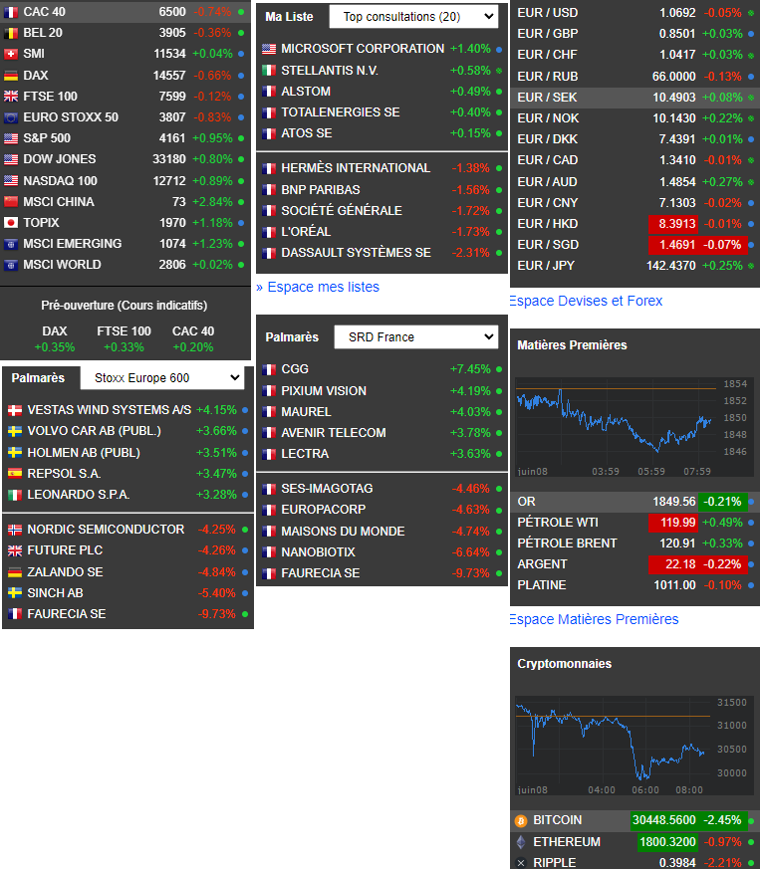760x869 pixels.
Task: Open the SINCH AB stock row
Action: (127, 593)
